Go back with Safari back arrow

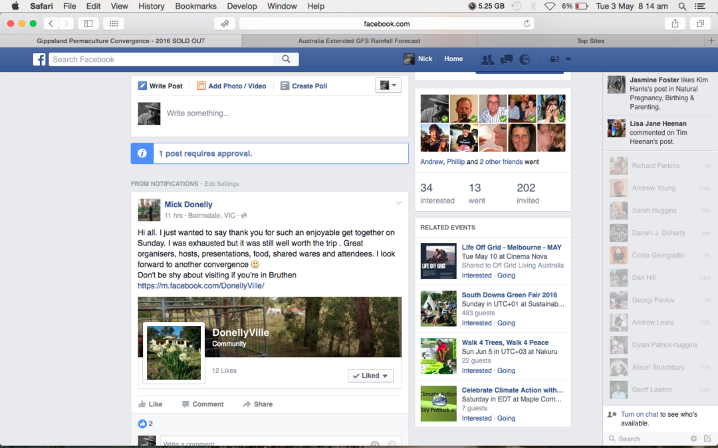click(x=51, y=23)
